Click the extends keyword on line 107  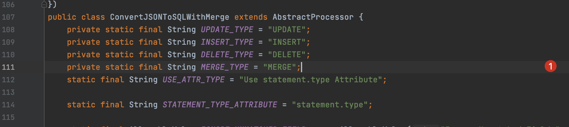[x=251, y=17]
